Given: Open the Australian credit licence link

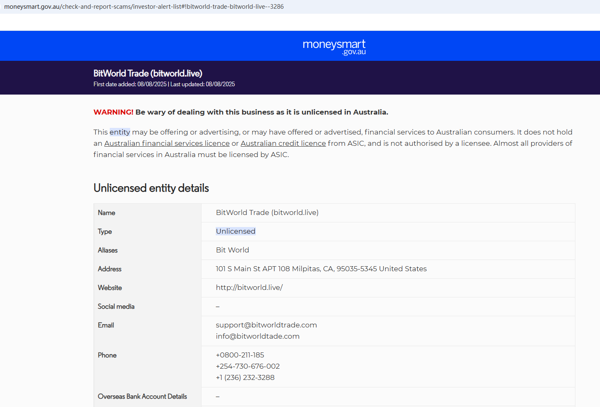Looking at the screenshot, I should click(283, 143).
